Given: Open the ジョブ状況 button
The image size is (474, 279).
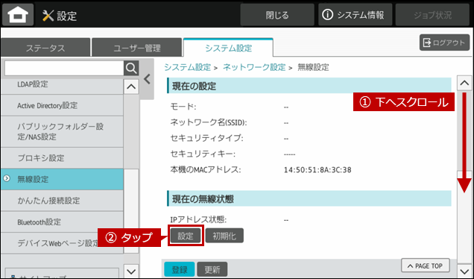Looking at the screenshot, I should 432,14.
